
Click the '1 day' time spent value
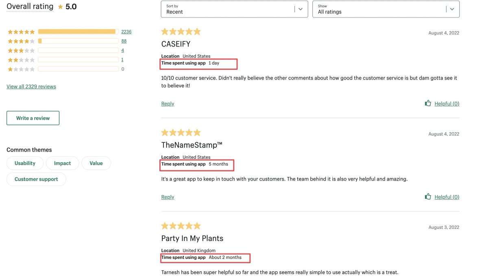click(214, 63)
